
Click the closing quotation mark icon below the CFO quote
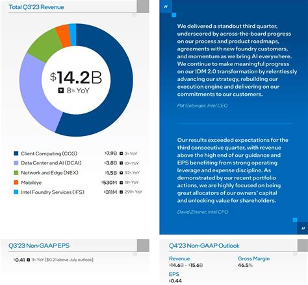point(303,228)
